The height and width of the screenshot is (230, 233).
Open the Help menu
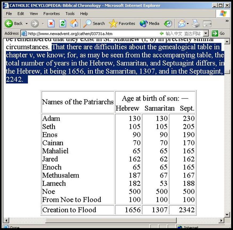click(84, 14)
